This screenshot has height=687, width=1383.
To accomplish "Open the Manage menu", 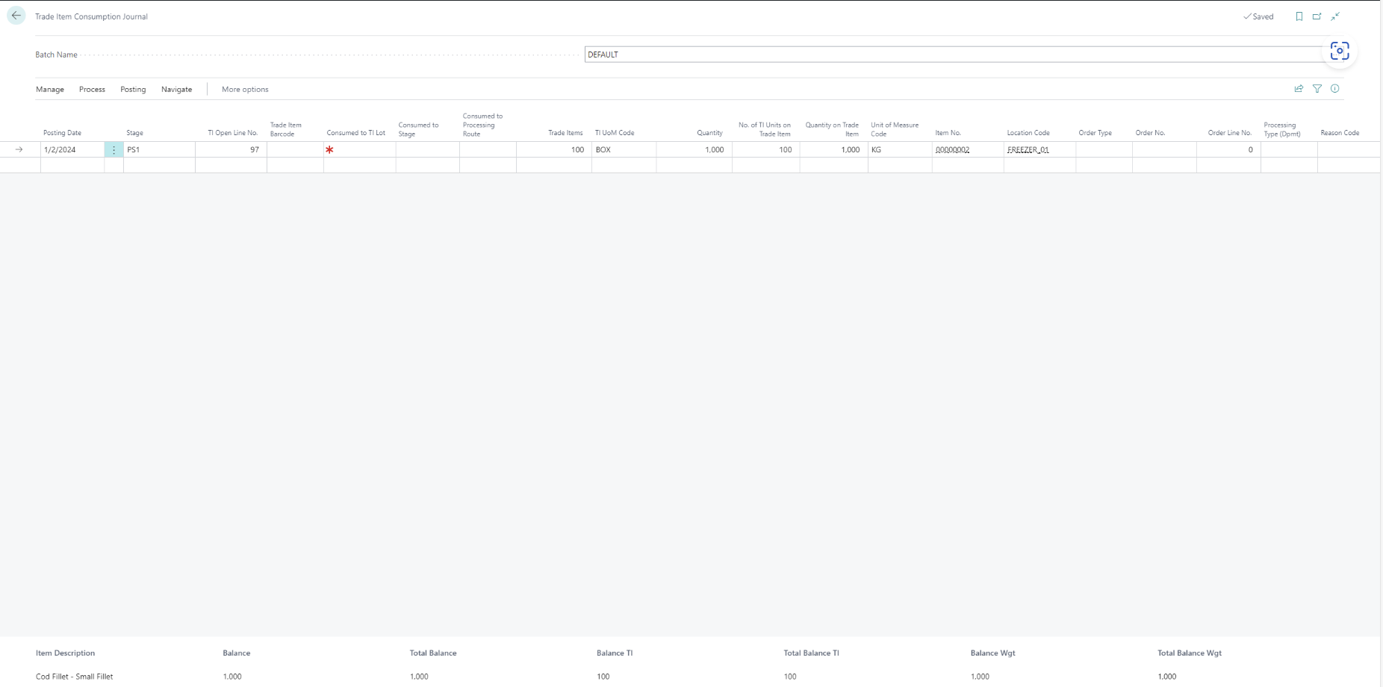I will pyautogui.click(x=50, y=90).
